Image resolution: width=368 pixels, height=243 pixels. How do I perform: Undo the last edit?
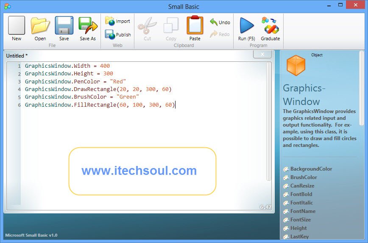(x=220, y=22)
